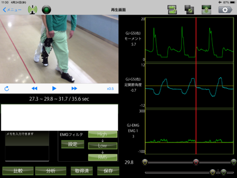
Task: Select the range start slider handle
Action: (145, 162)
